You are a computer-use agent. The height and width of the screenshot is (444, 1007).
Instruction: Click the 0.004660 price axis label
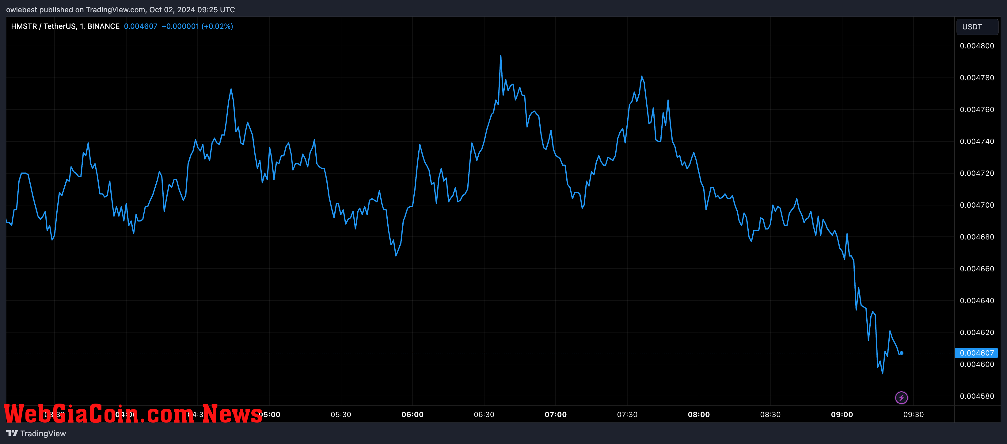tap(977, 269)
